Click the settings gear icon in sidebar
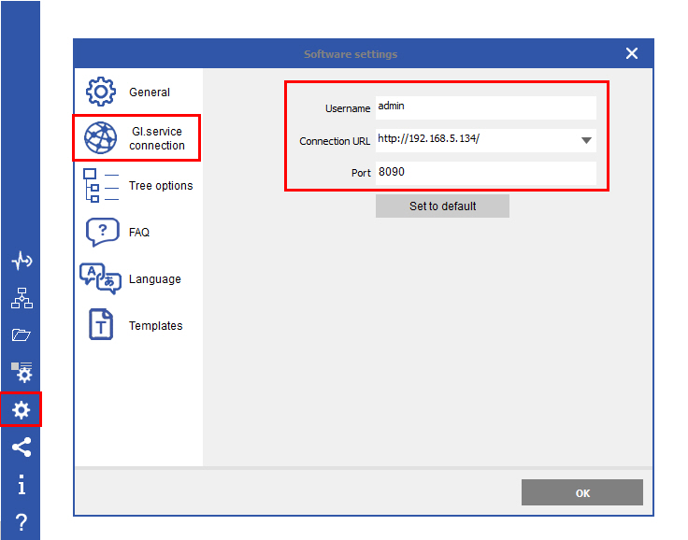Screen dimensions: 688x540 tap(21, 409)
